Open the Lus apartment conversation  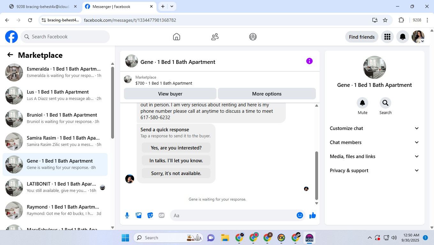55,96
